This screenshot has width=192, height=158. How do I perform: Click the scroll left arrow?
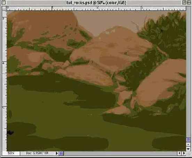[179, 153]
